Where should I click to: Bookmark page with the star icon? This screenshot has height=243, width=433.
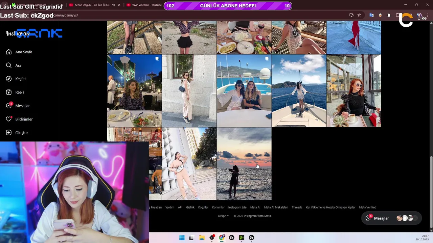tap(359, 15)
